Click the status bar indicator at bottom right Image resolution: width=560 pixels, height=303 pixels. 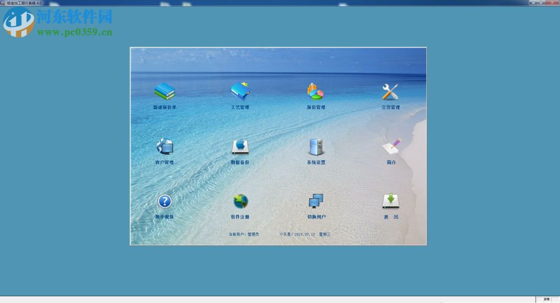[547, 300]
